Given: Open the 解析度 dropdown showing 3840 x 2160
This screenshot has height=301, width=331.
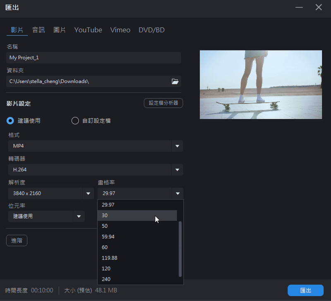Looking at the screenshot, I should pos(88,193).
